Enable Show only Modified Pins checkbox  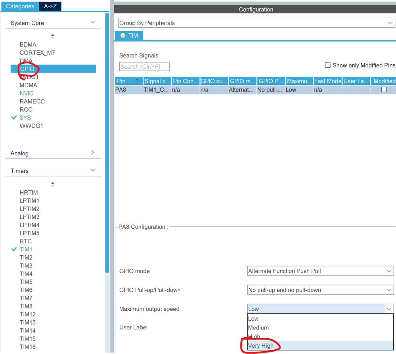327,65
